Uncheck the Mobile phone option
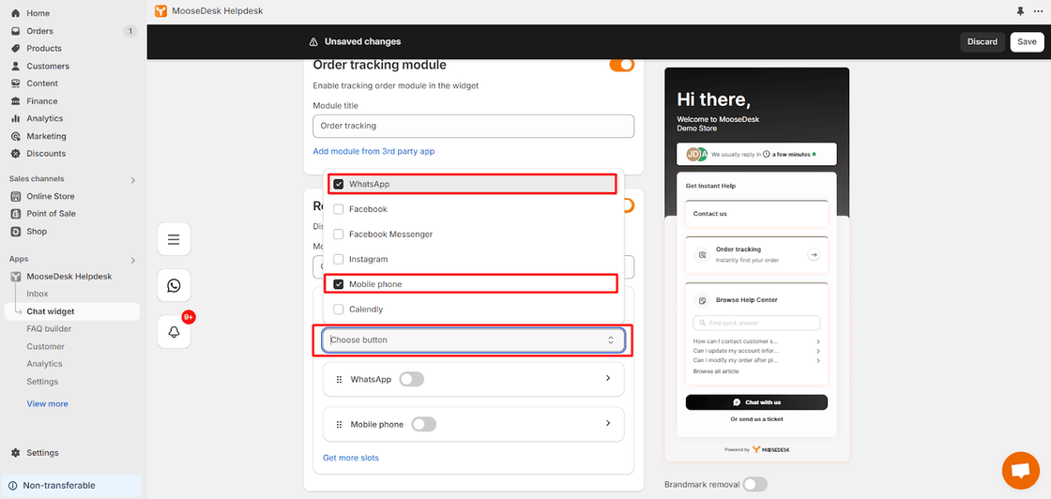The image size is (1051, 499). click(x=339, y=284)
